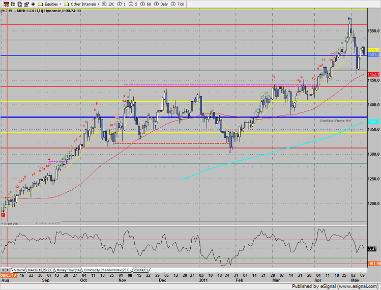This screenshot has width=381, height=290.
Task: Click the May month label on time axis
Action: (355, 280)
